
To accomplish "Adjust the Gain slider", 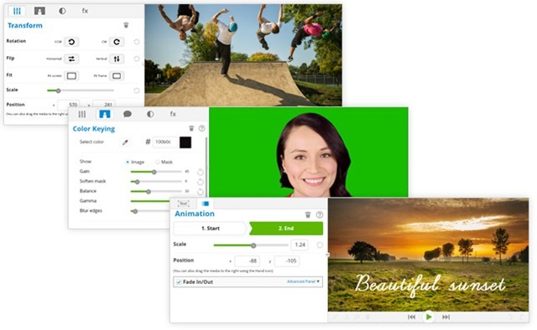I will 156,172.
